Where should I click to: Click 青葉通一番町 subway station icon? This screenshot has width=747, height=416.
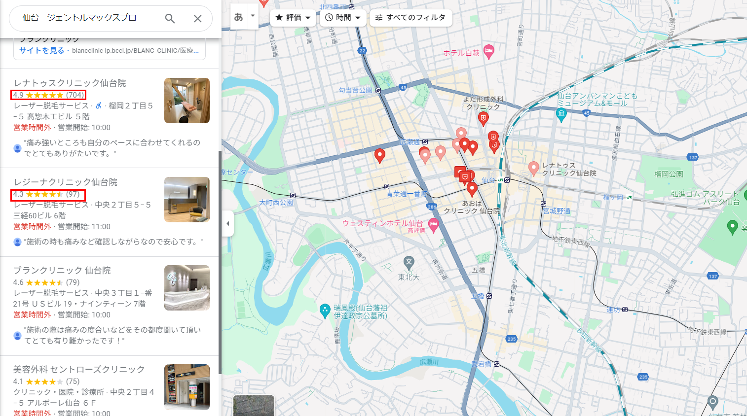[387, 187]
